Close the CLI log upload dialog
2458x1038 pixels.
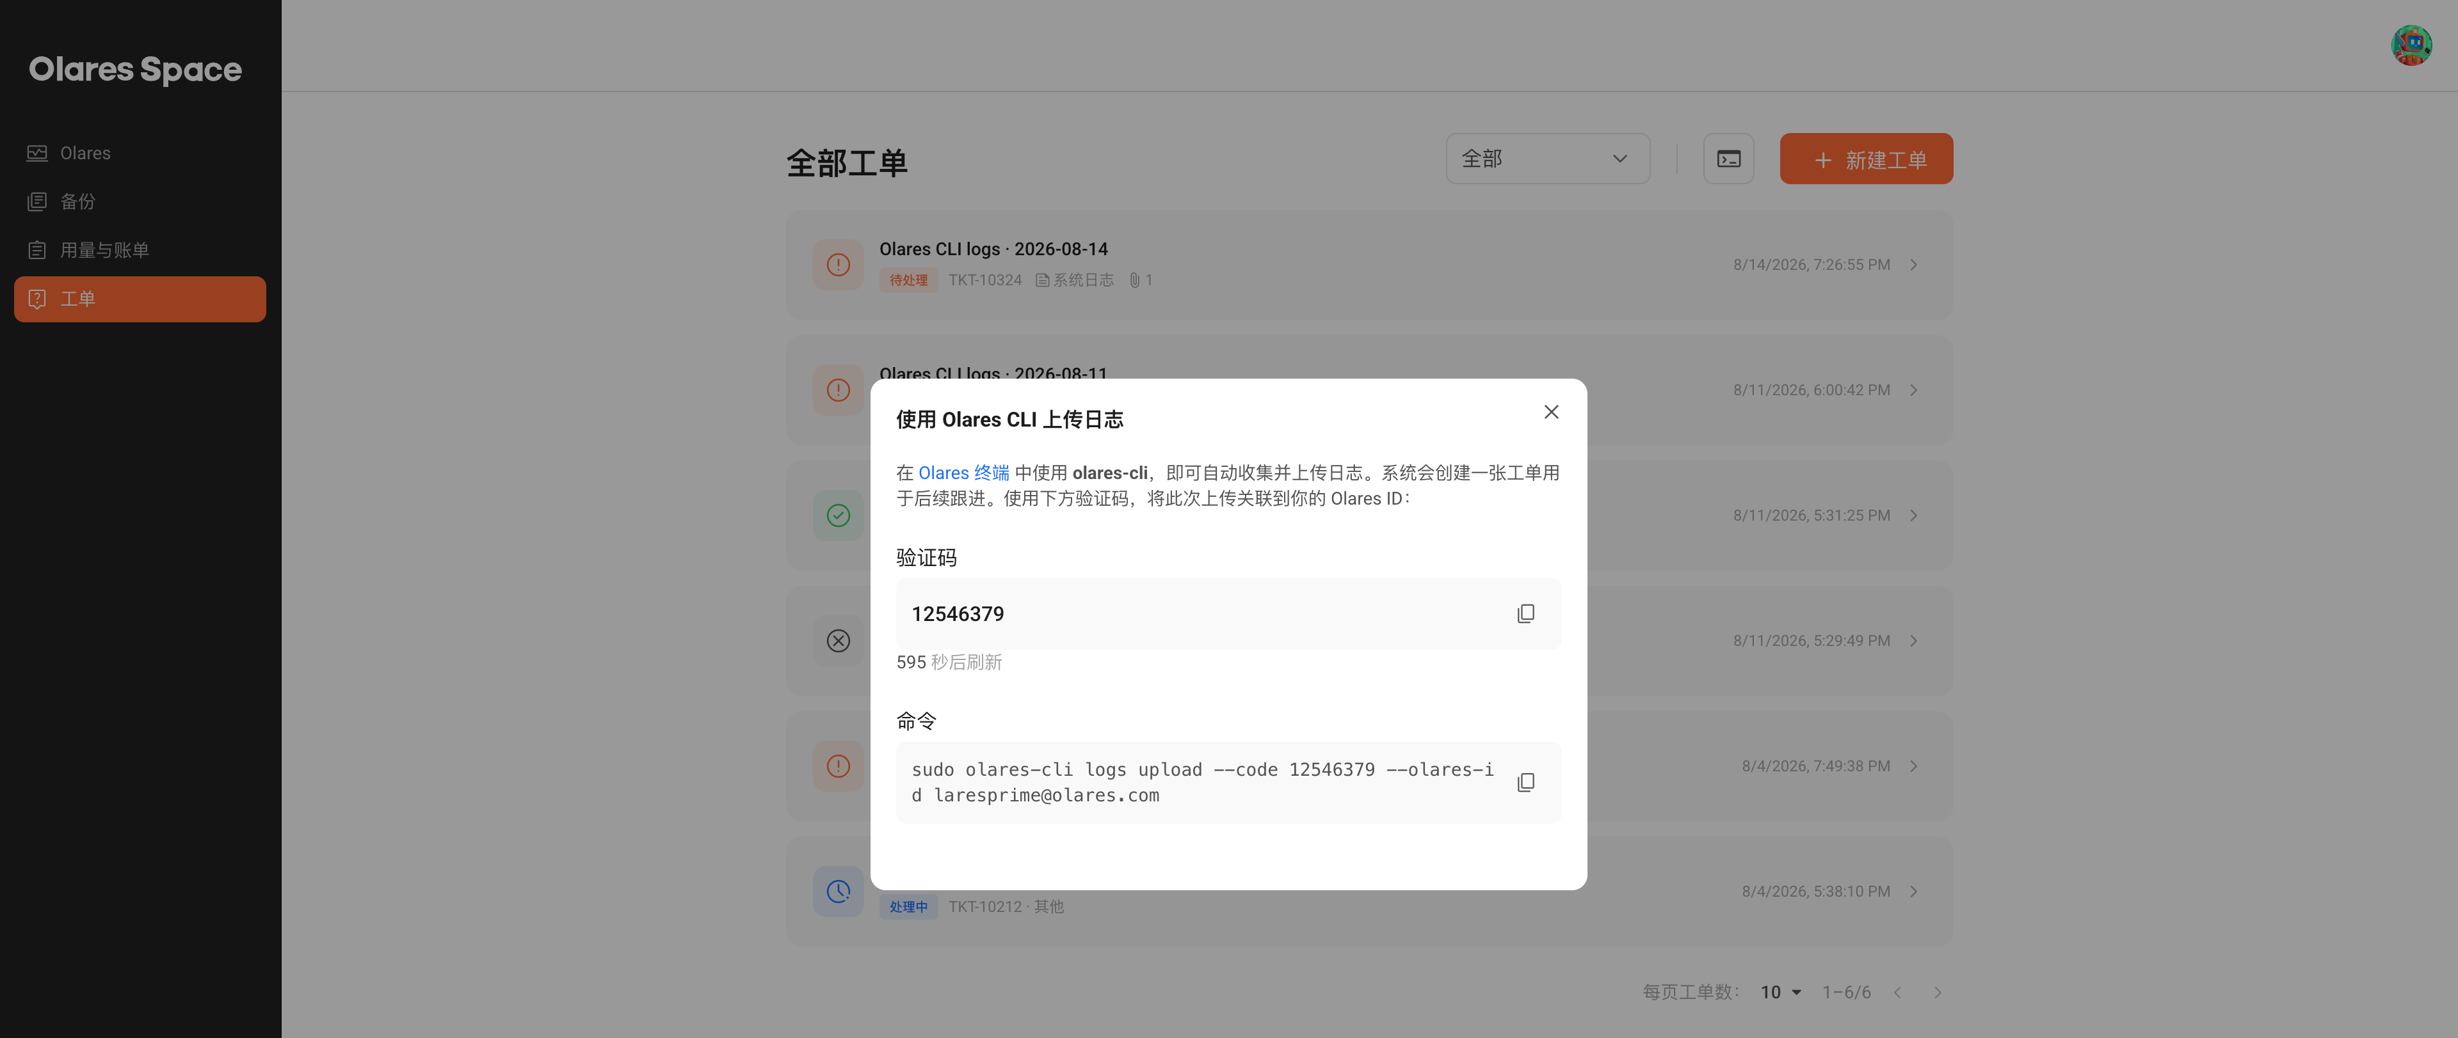pyautogui.click(x=1550, y=412)
